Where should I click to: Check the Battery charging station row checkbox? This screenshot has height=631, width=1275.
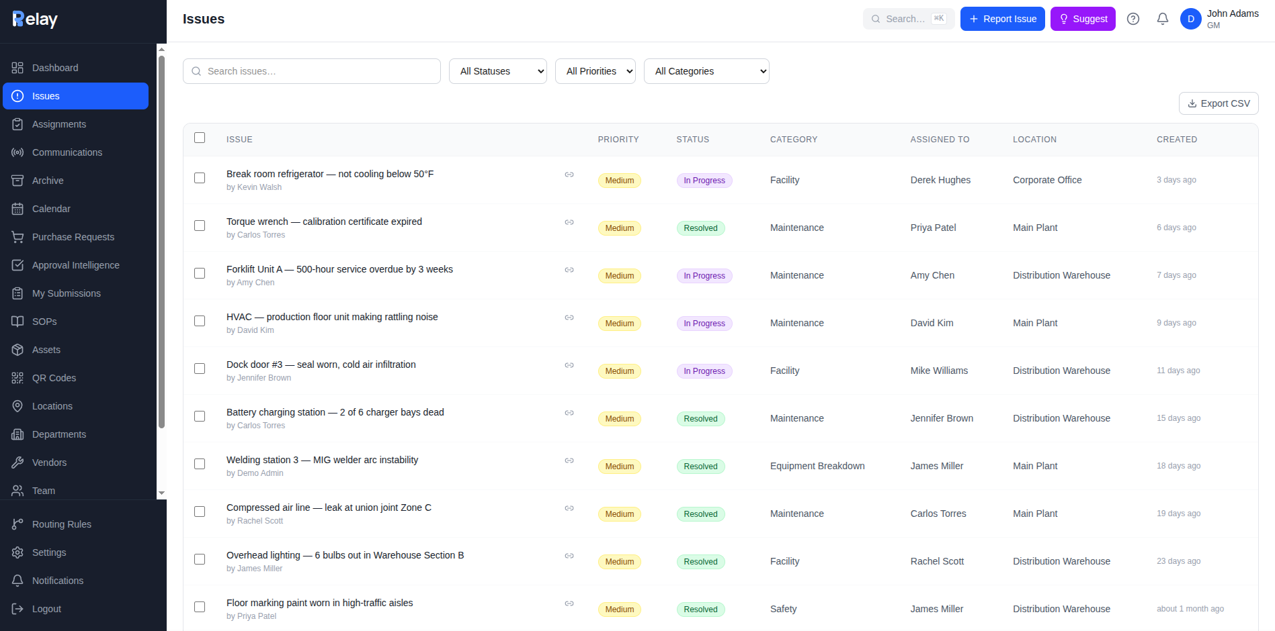coord(200,416)
